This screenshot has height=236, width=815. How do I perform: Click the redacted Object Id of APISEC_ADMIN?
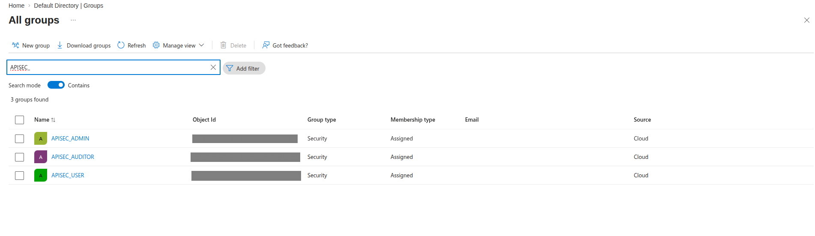tap(245, 139)
